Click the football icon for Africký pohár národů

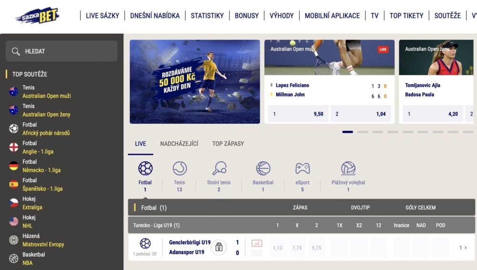click(14, 129)
